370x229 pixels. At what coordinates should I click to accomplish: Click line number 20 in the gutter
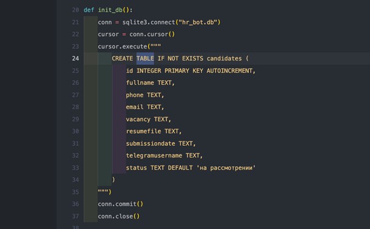tap(75, 10)
